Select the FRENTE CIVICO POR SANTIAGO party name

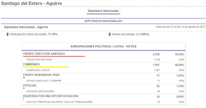click(x=44, y=54)
